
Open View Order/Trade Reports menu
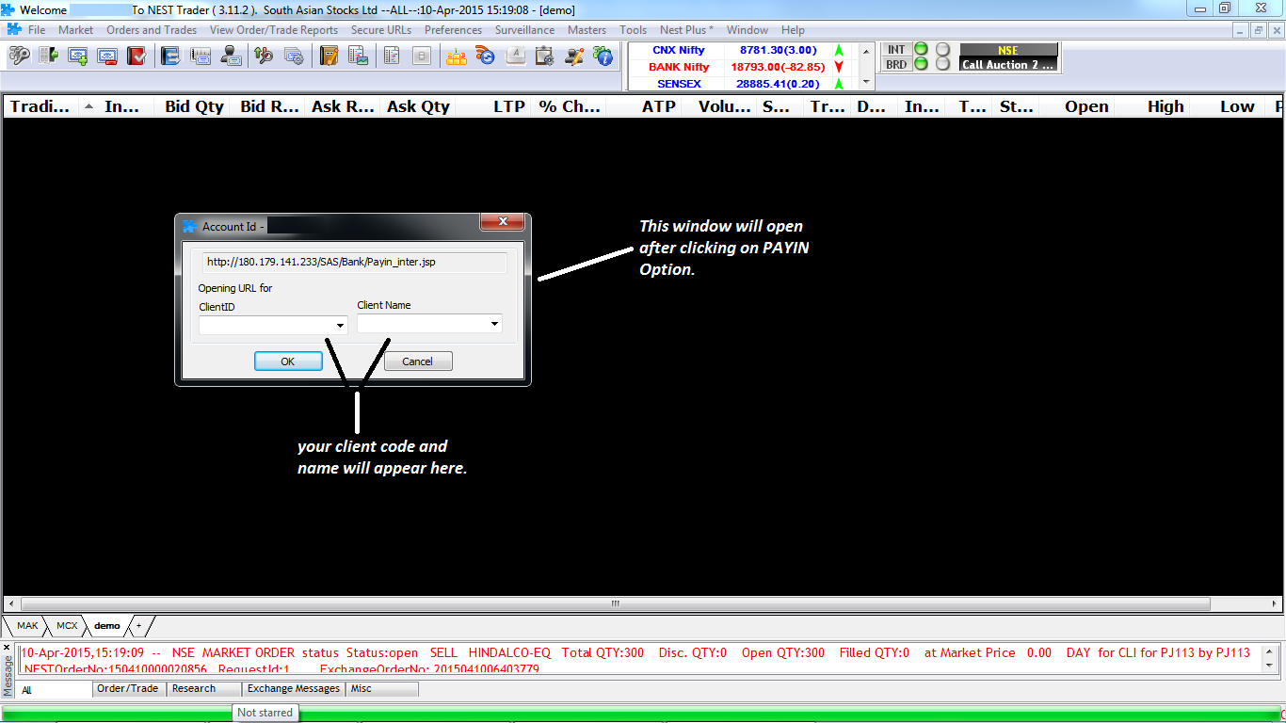click(x=274, y=30)
